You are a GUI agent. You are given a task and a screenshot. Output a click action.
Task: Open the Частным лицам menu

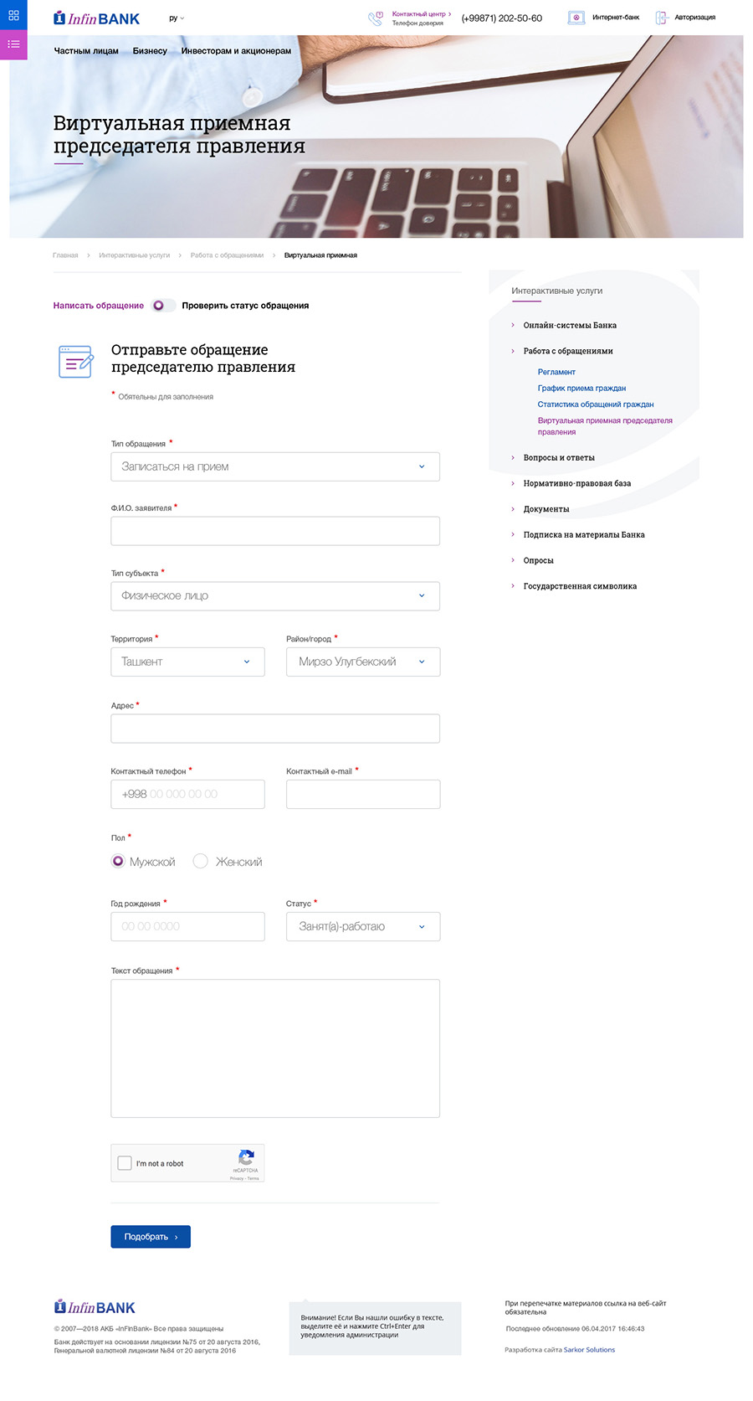[86, 51]
